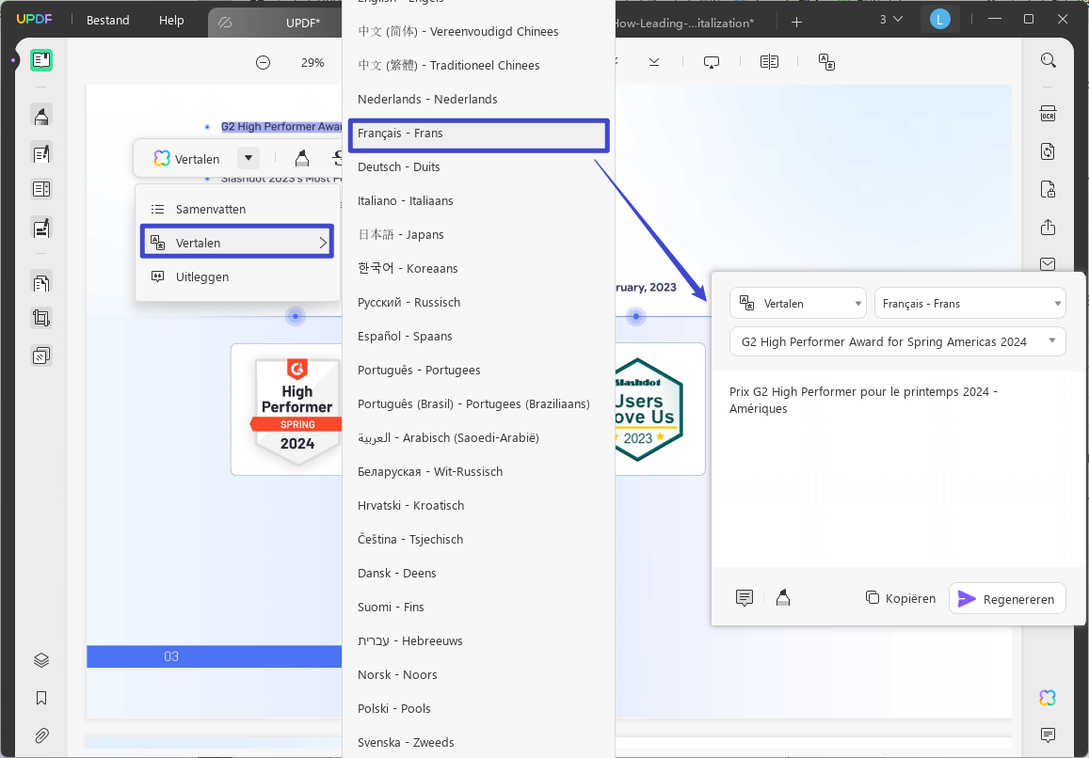This screenshot has height=758, width=1089.
Task: Toggle two-page reading view icon
Action: click(x=769, y=62)
